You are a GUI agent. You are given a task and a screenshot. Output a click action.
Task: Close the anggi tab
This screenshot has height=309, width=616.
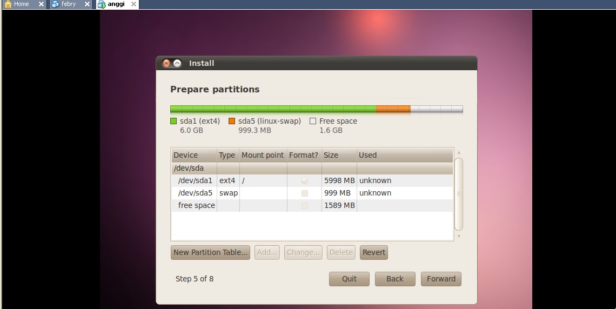coord(133,4)
